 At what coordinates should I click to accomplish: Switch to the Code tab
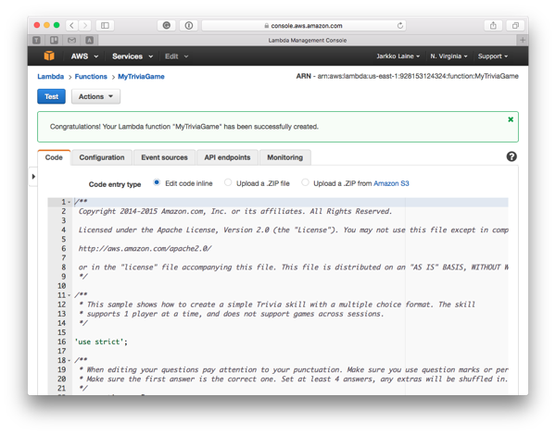pyautogui.click(x=54, y=157)
